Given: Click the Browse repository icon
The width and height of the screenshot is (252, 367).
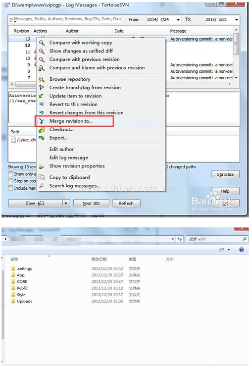Looking at the screenshot, I should pyautogui.click(x=42, y=79).
